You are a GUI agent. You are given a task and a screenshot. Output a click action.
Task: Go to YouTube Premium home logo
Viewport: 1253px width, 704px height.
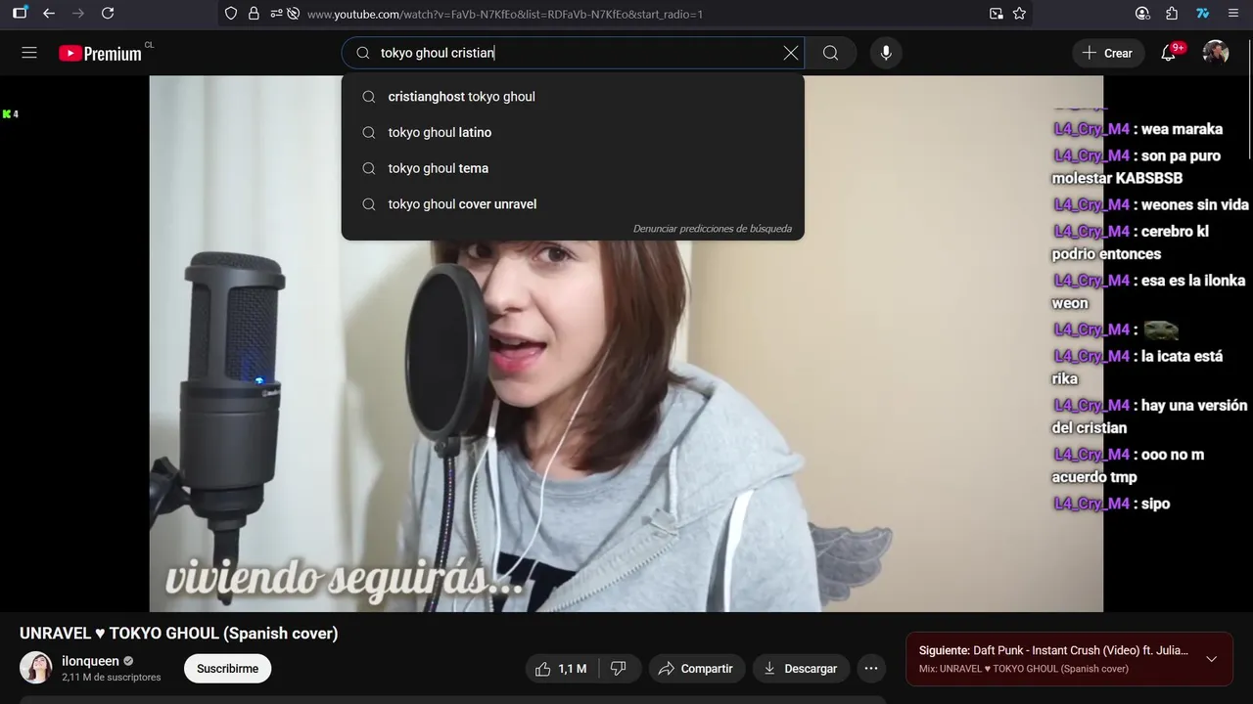100,54
